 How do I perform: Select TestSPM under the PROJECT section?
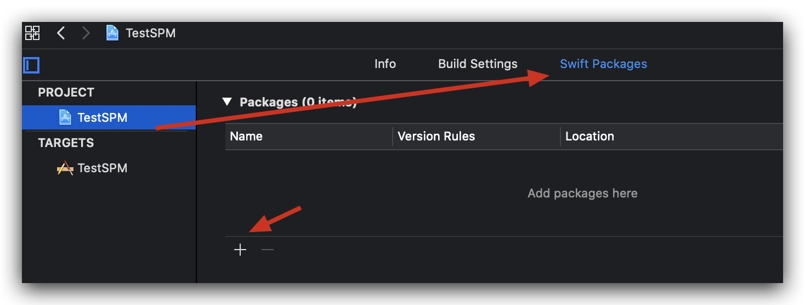[109, 117]
